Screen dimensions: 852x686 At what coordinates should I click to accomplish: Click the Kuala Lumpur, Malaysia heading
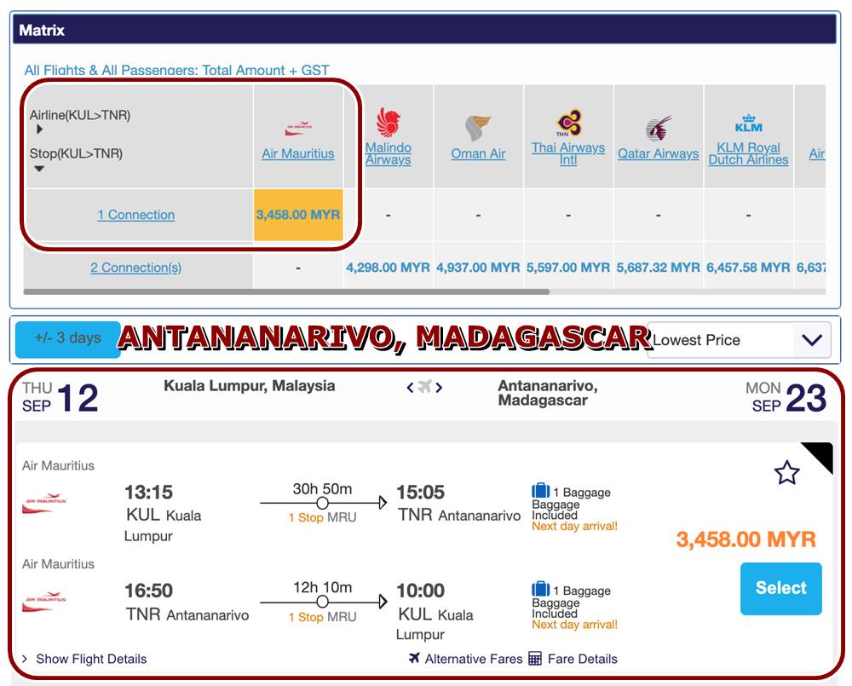250,386
